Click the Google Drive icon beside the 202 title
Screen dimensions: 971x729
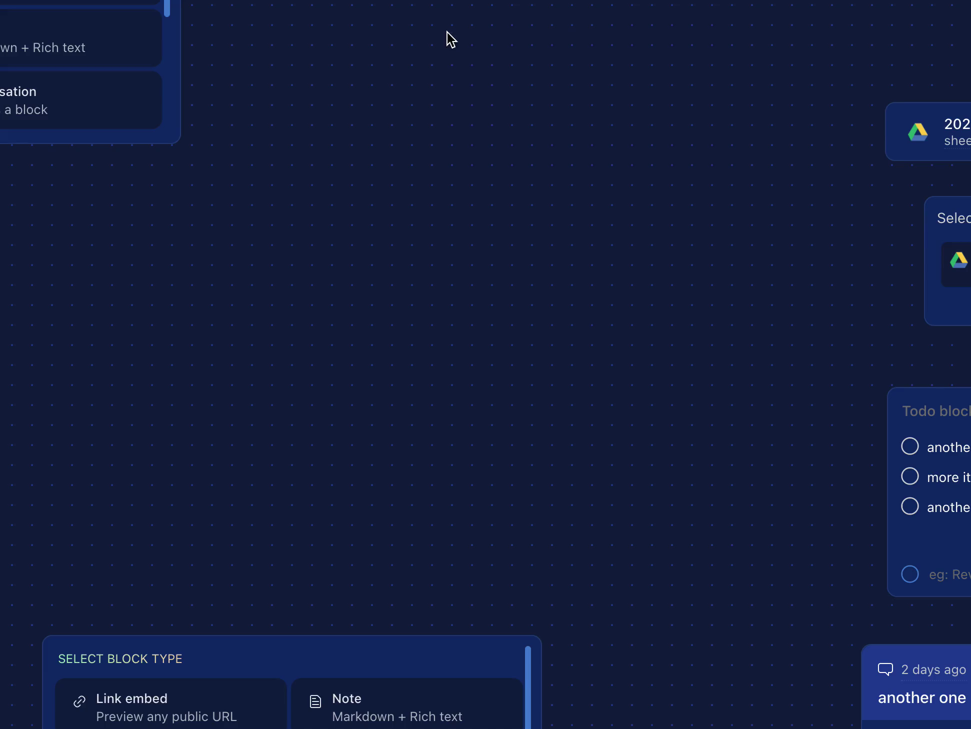point(917,132)
